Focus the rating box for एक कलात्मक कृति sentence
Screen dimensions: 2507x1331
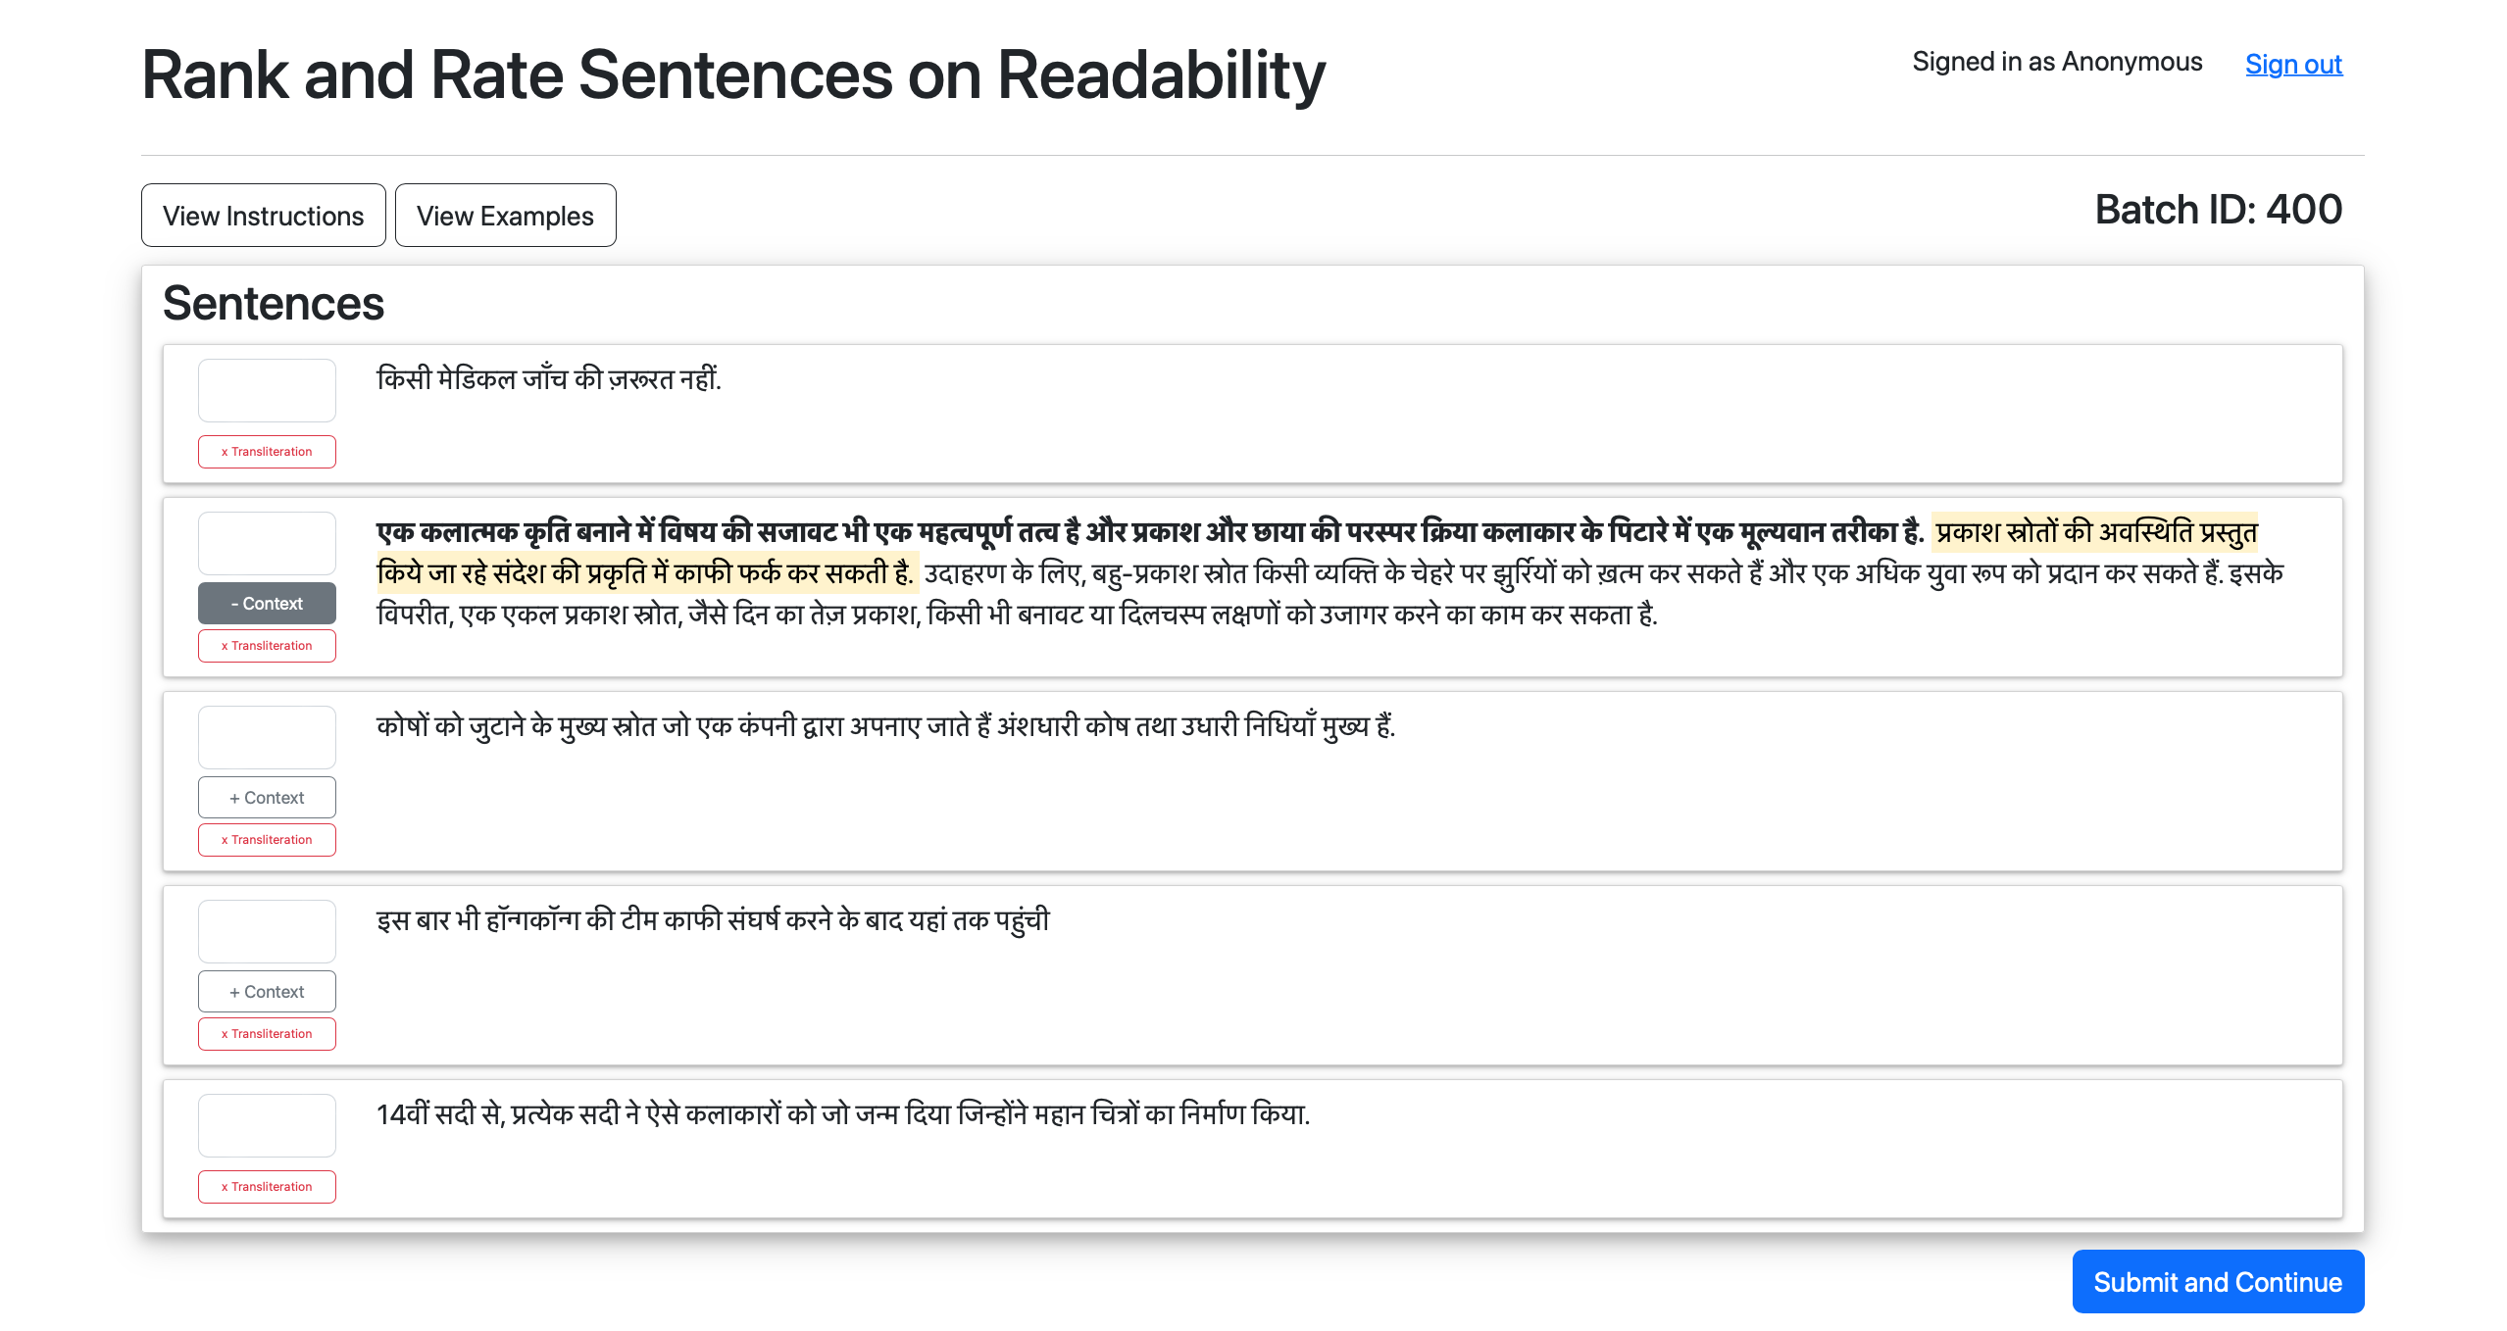coord(267,543)
